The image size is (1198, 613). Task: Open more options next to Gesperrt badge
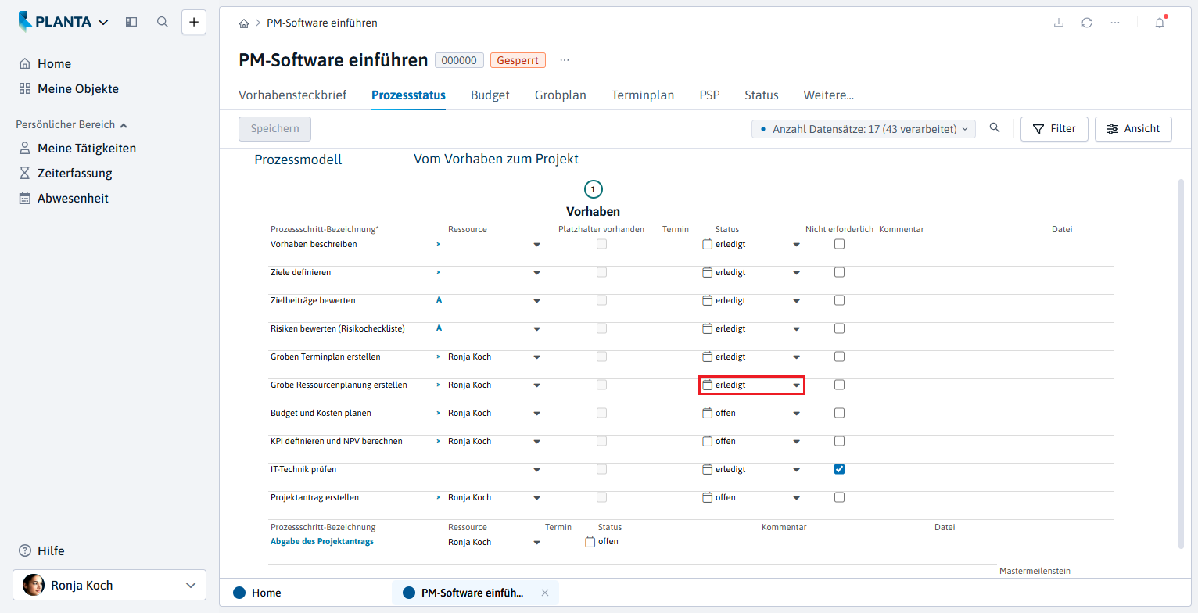565,60
